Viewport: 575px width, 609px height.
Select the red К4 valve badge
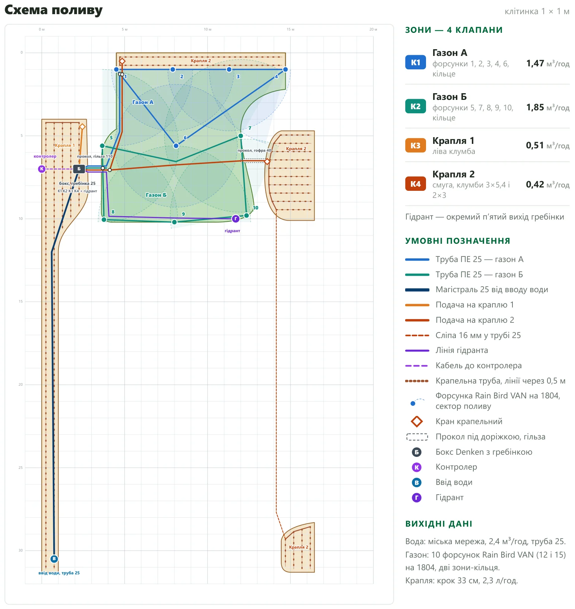point(415,184)
